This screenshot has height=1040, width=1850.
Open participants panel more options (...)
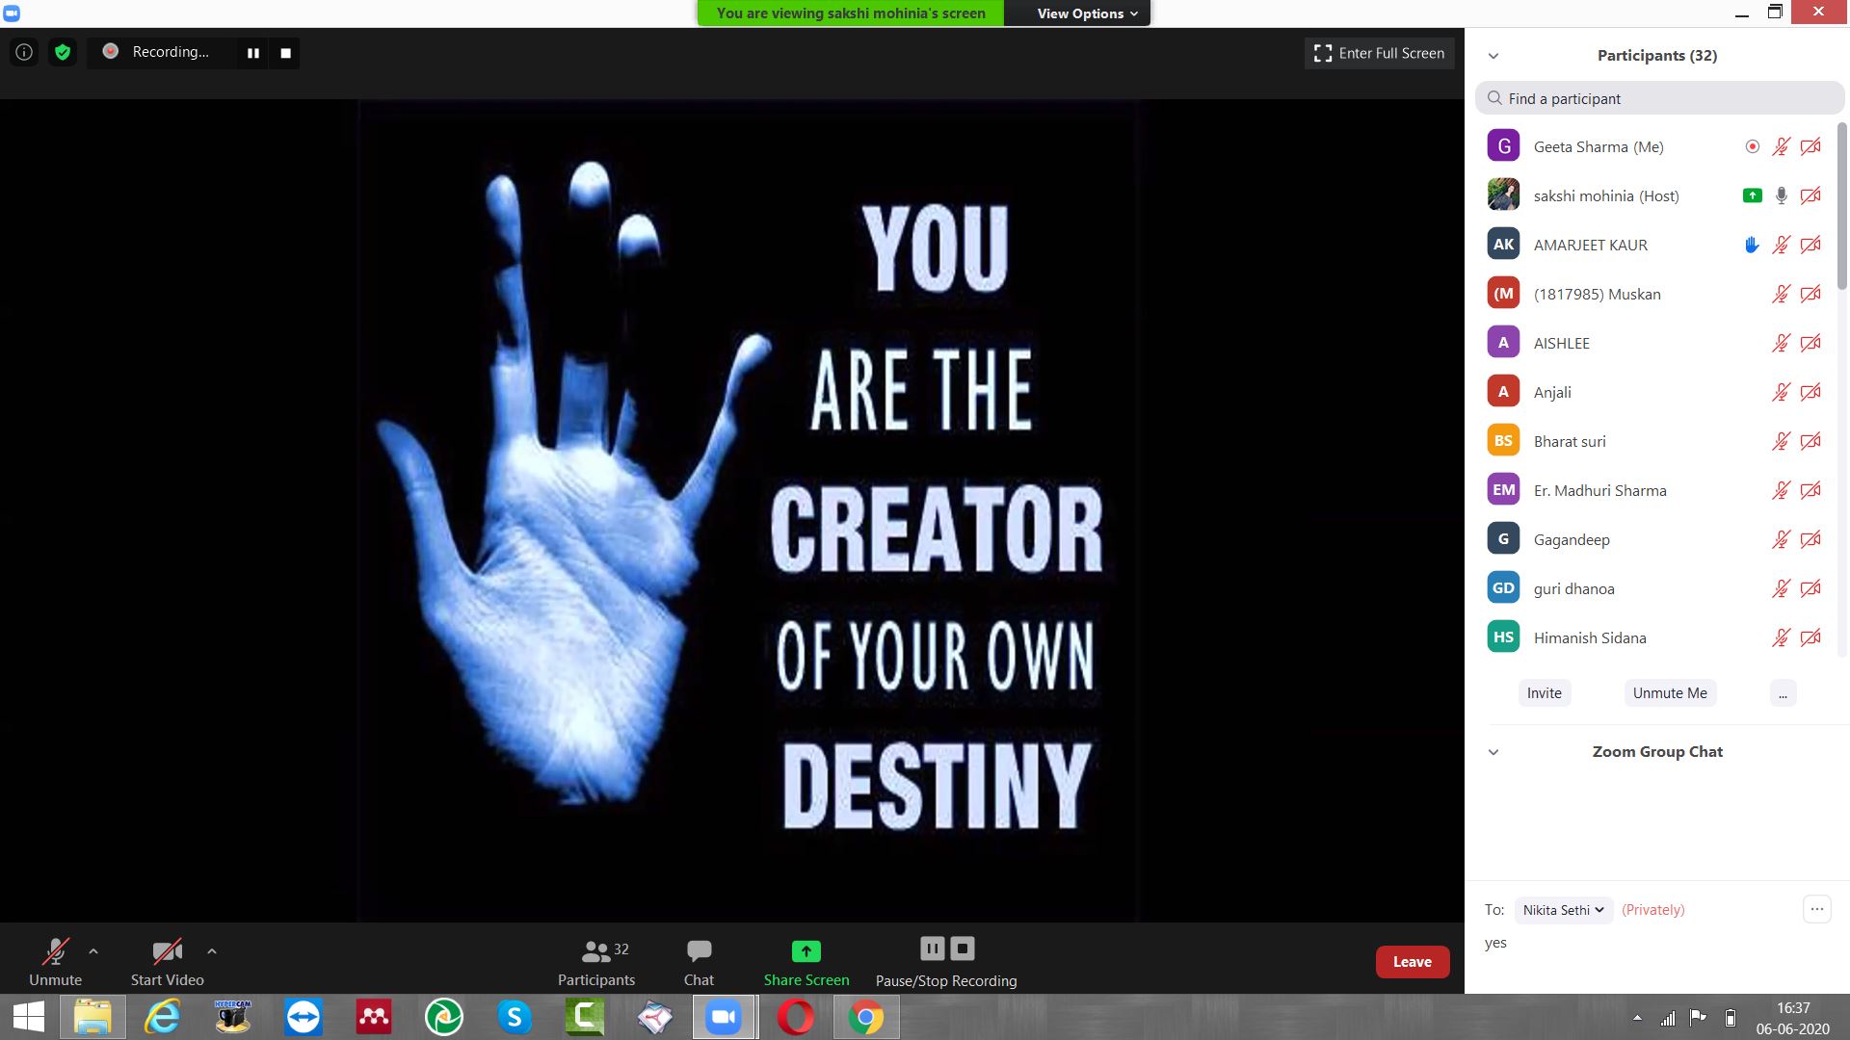1783,693
